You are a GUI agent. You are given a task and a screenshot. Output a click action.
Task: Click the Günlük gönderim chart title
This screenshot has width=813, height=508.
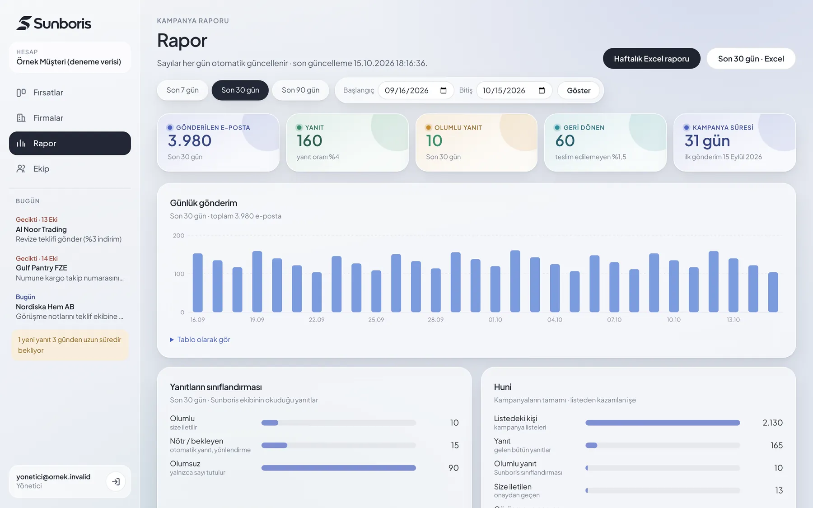(204, 203)
